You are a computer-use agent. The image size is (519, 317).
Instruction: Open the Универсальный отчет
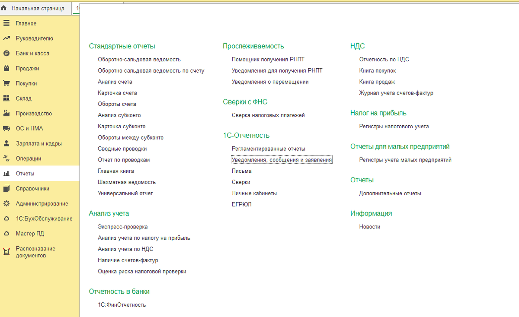[125, 193]
